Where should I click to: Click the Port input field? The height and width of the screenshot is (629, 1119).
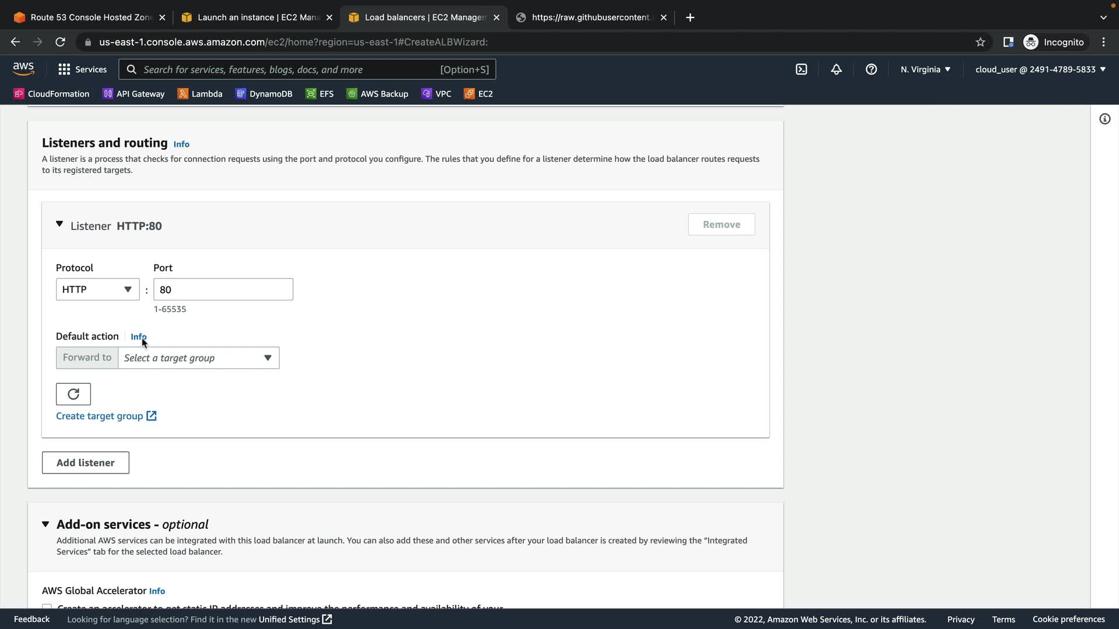coord(223,289)
